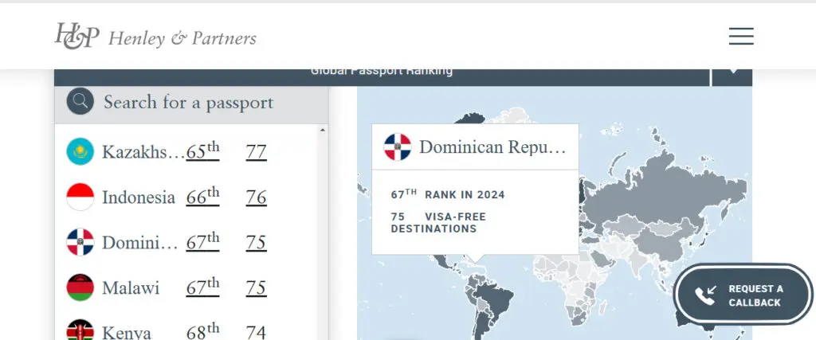This screenshot has height=340, width=816.
Task: Click the Dominican Republic flag in map tooltip
Action: pos(398,147)
